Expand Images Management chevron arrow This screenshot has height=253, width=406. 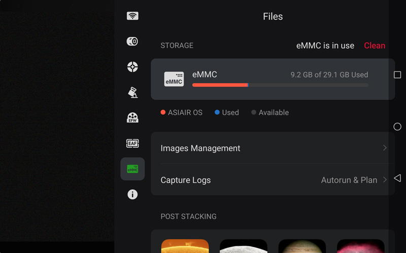tap(385, 148)
